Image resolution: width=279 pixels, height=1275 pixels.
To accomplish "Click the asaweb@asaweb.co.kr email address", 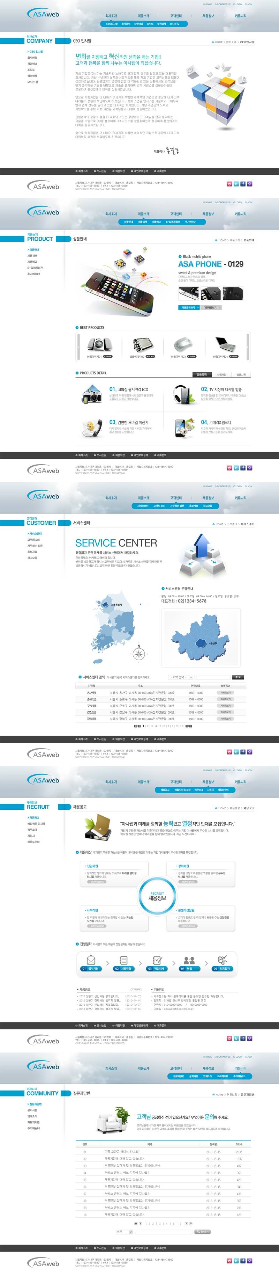I will pyautogui.click(x=179, y=1009).
